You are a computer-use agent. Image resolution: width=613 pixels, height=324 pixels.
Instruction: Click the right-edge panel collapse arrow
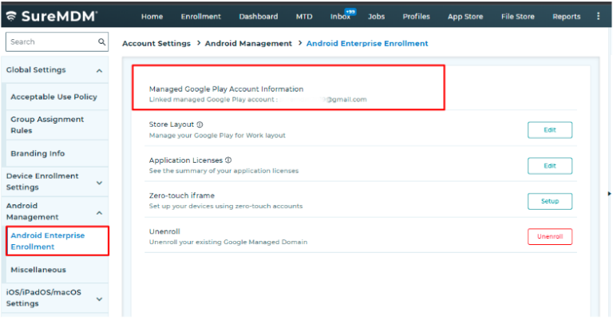point(609,193)
